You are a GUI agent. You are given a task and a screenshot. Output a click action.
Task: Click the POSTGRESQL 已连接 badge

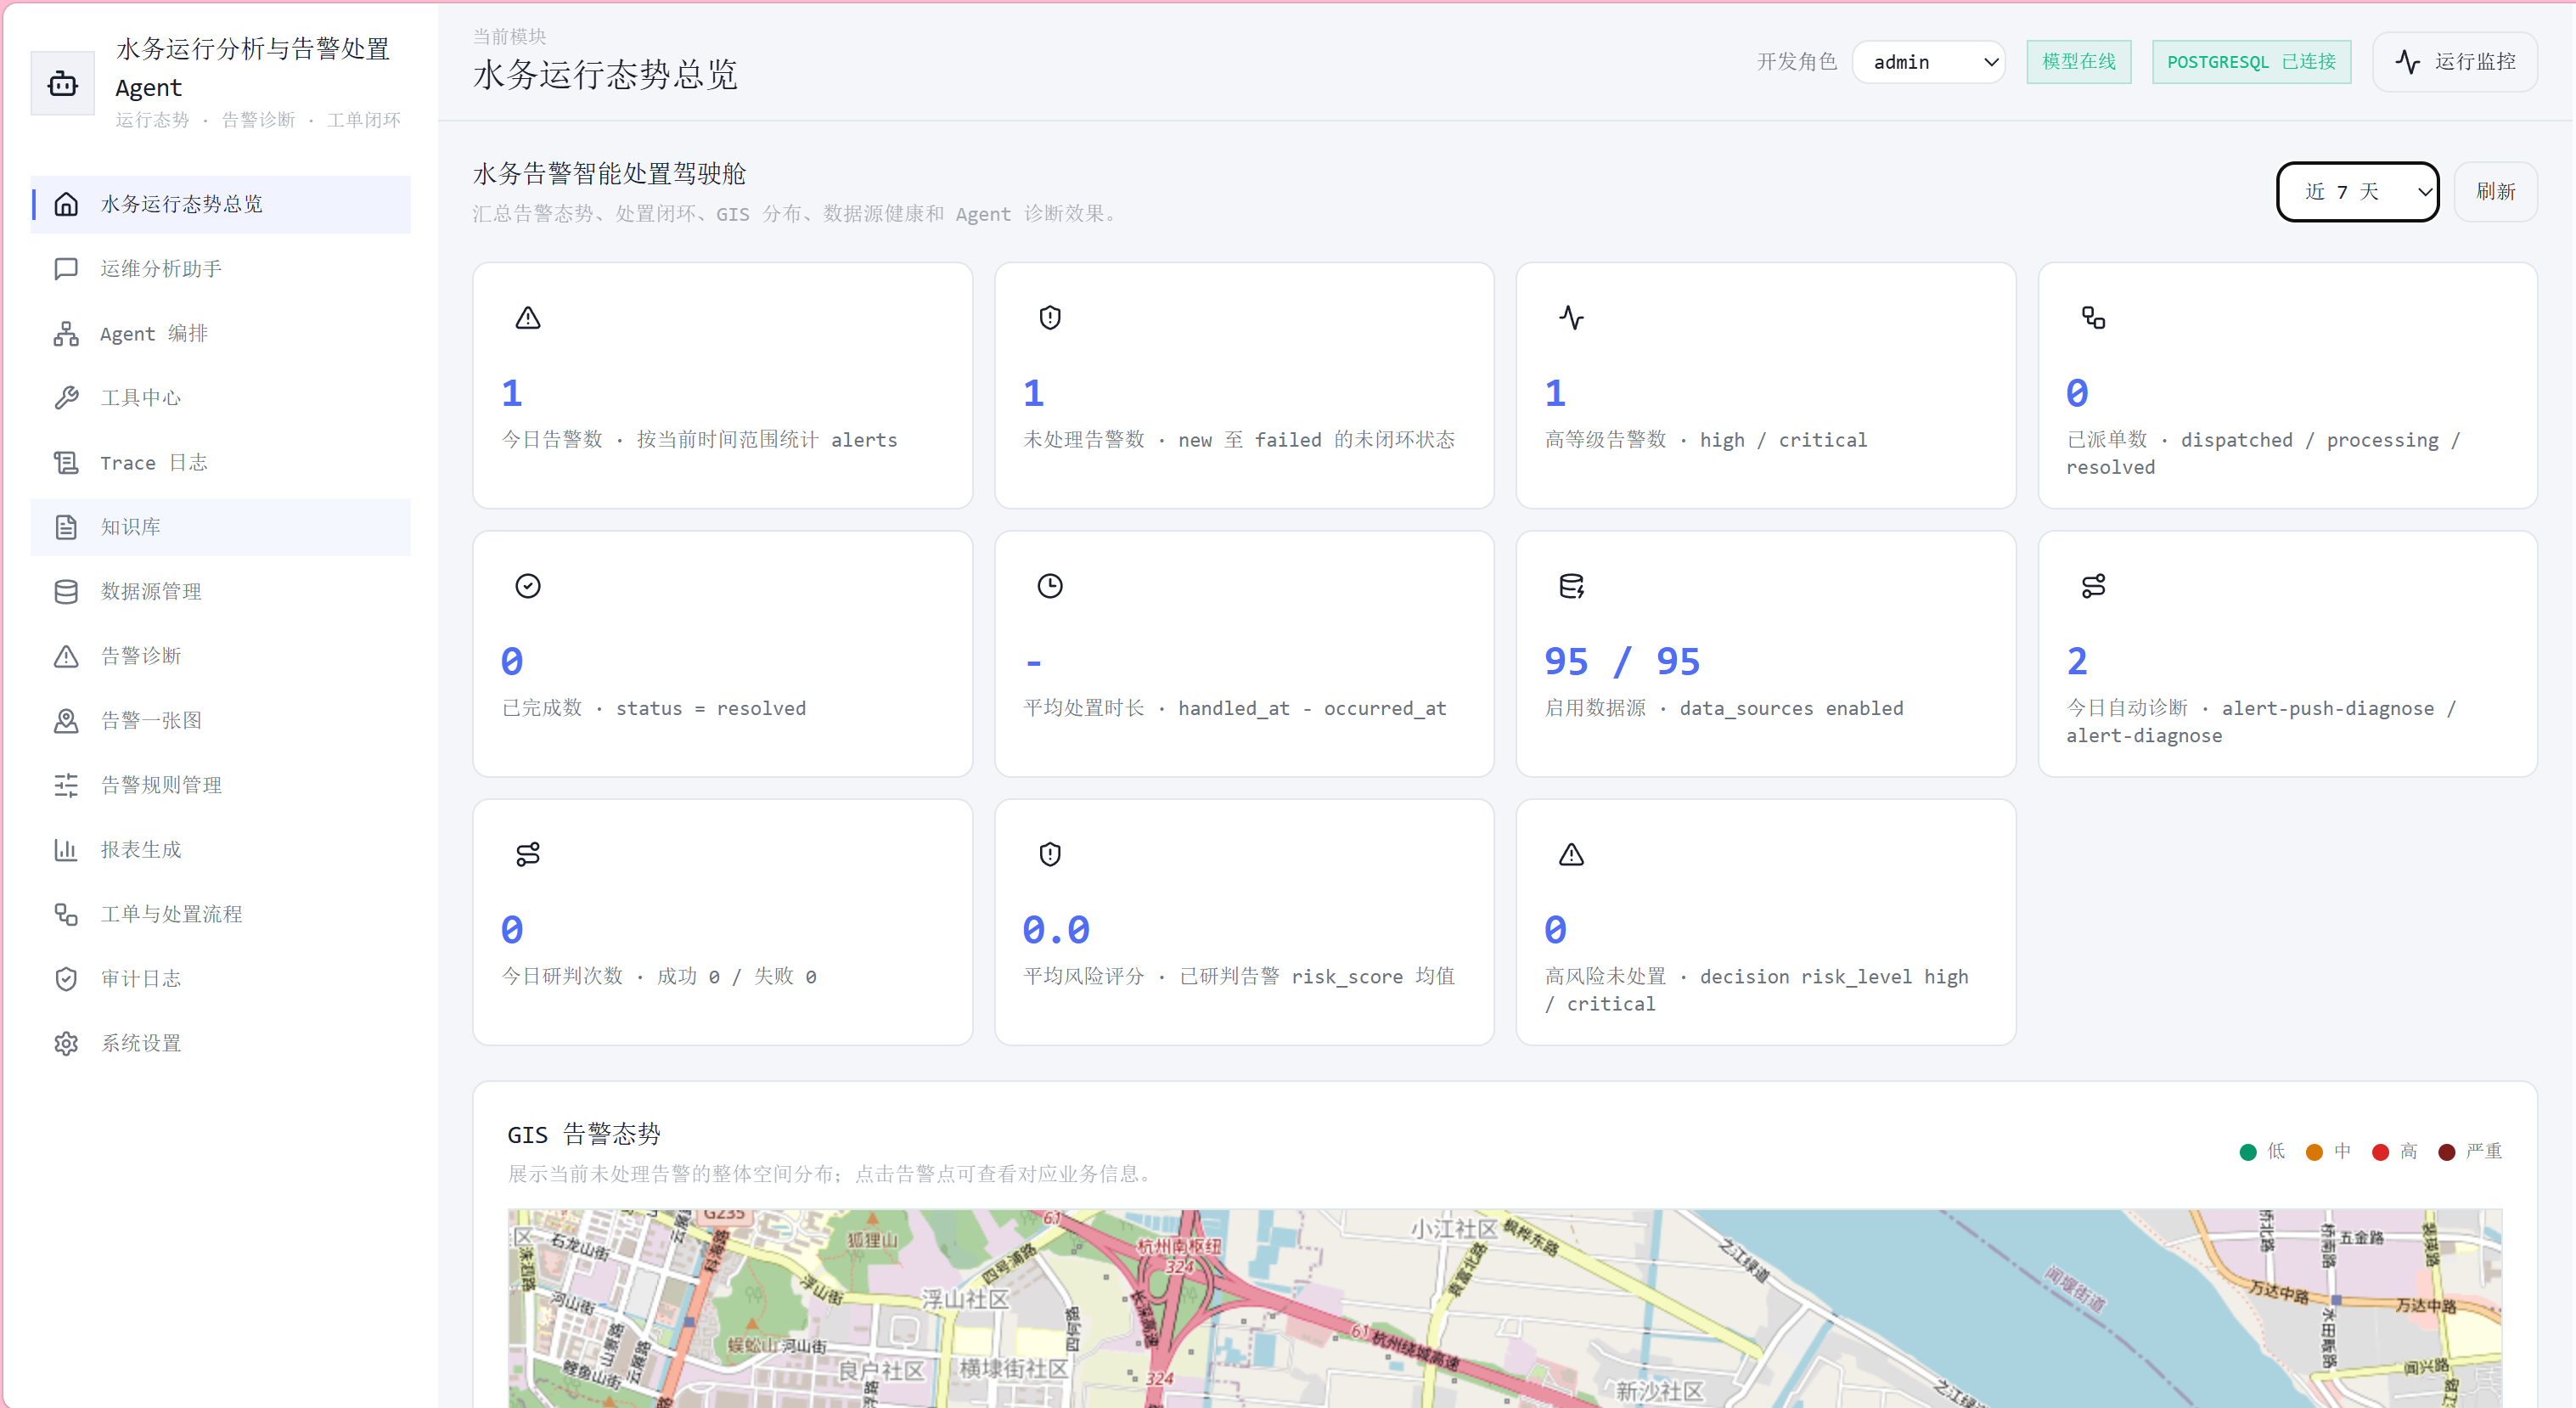click(x=2251, y=62)
